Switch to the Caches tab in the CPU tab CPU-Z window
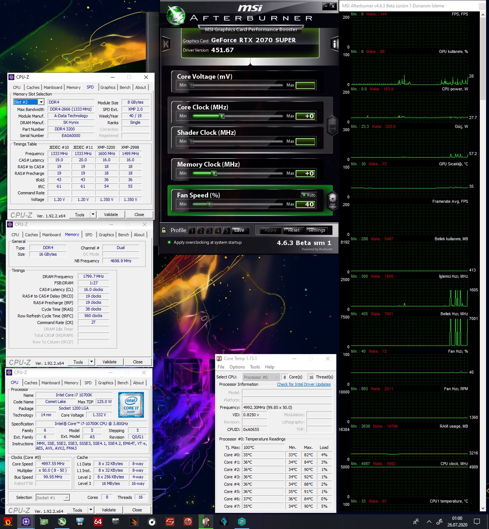 [x=31, y=383]
